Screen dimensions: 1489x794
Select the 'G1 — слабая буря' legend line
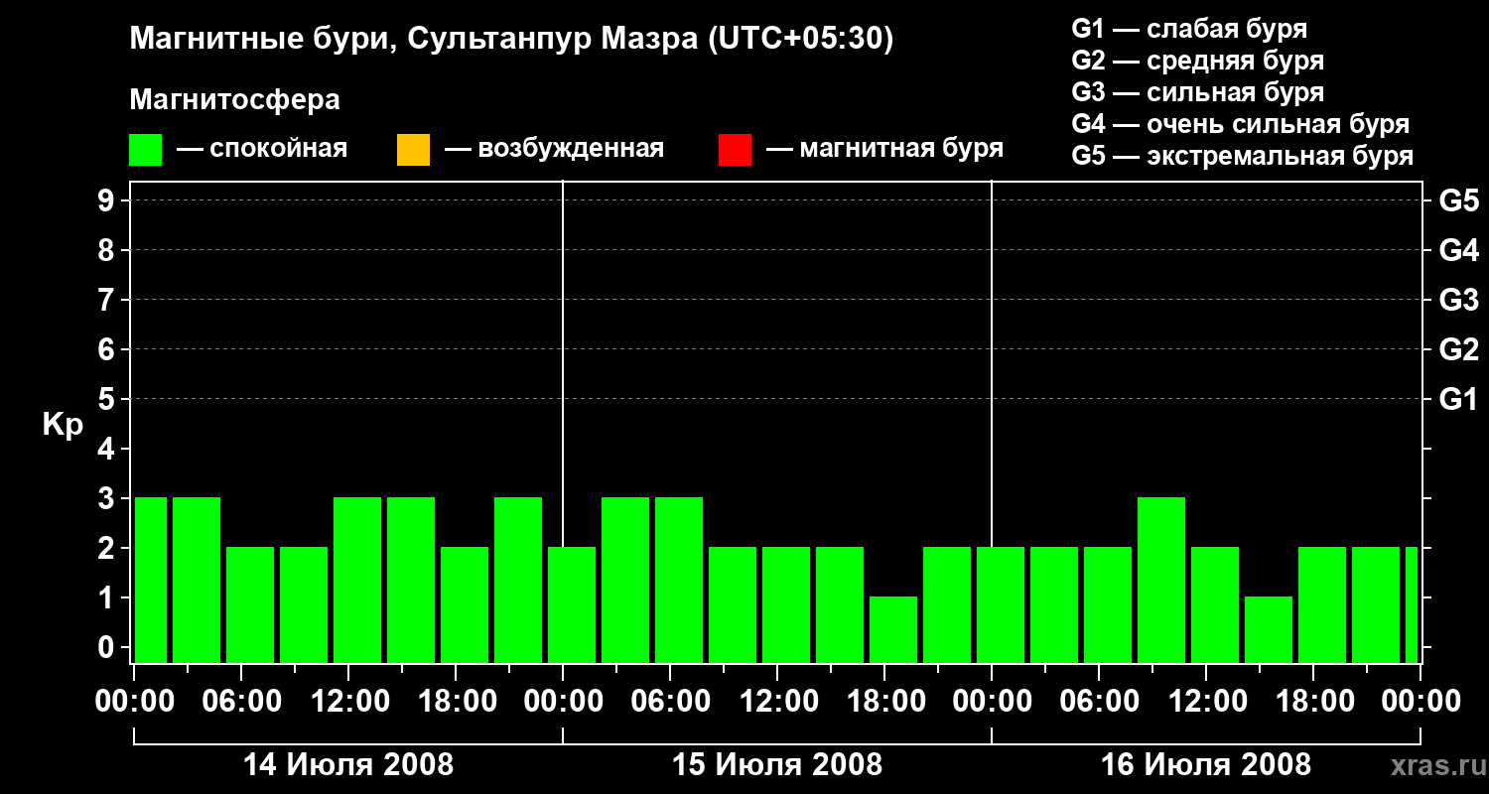[1189, 29]
